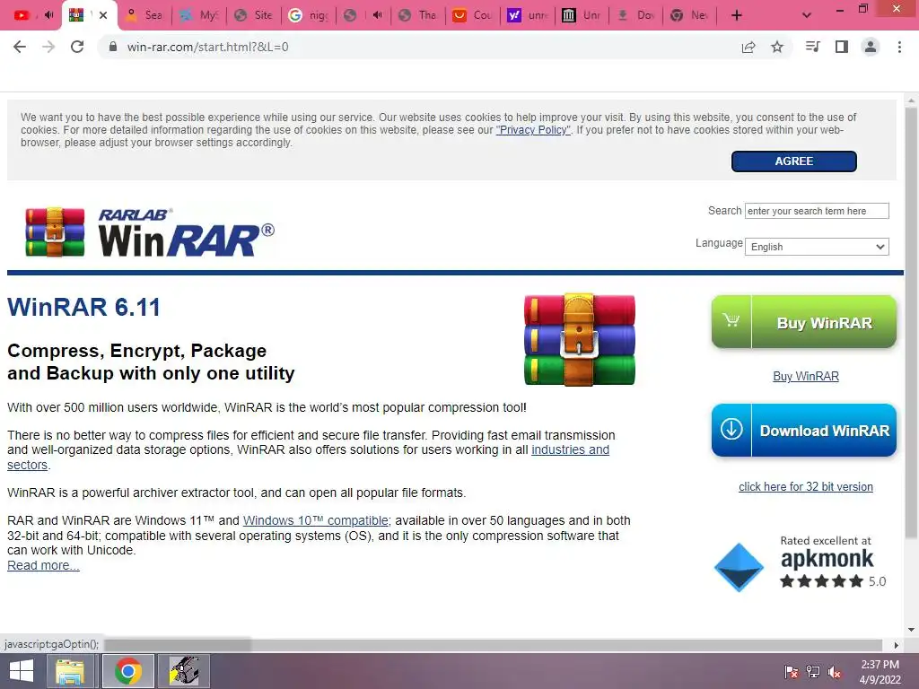
Task: Click the shopping cart icon on Buy button
Action: [x=731, y=320]
